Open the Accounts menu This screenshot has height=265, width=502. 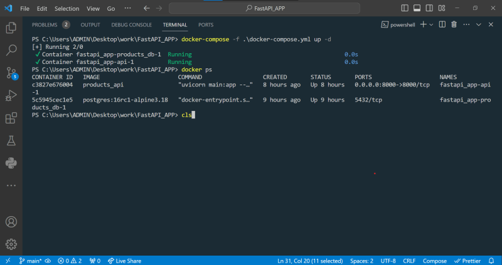pyautogui.click(x=11, y=222)
